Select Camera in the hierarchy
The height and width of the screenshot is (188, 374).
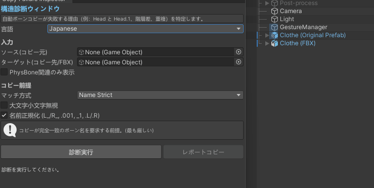coord(291,11)
